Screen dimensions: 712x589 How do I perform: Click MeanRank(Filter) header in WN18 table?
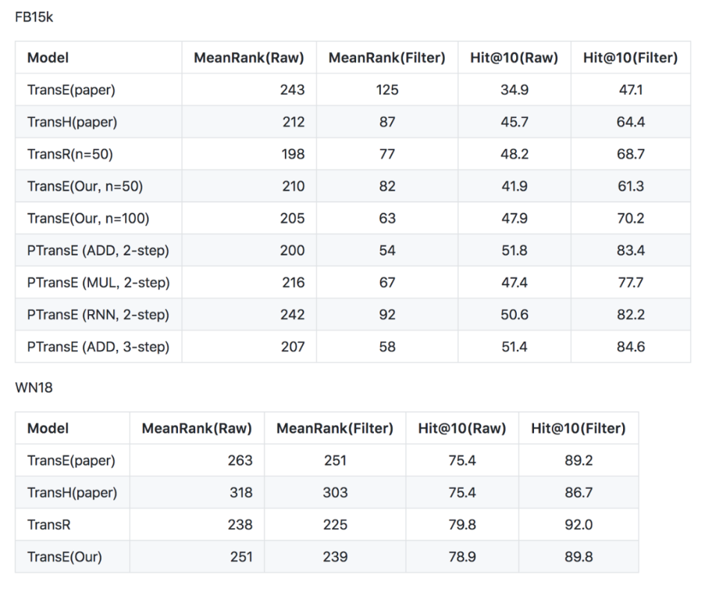point(335,428)
